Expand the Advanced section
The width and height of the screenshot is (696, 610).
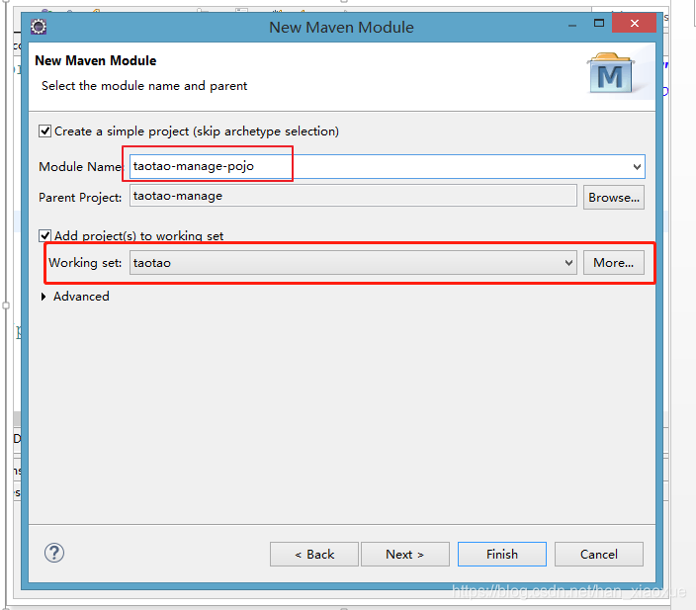coord(43,297)
